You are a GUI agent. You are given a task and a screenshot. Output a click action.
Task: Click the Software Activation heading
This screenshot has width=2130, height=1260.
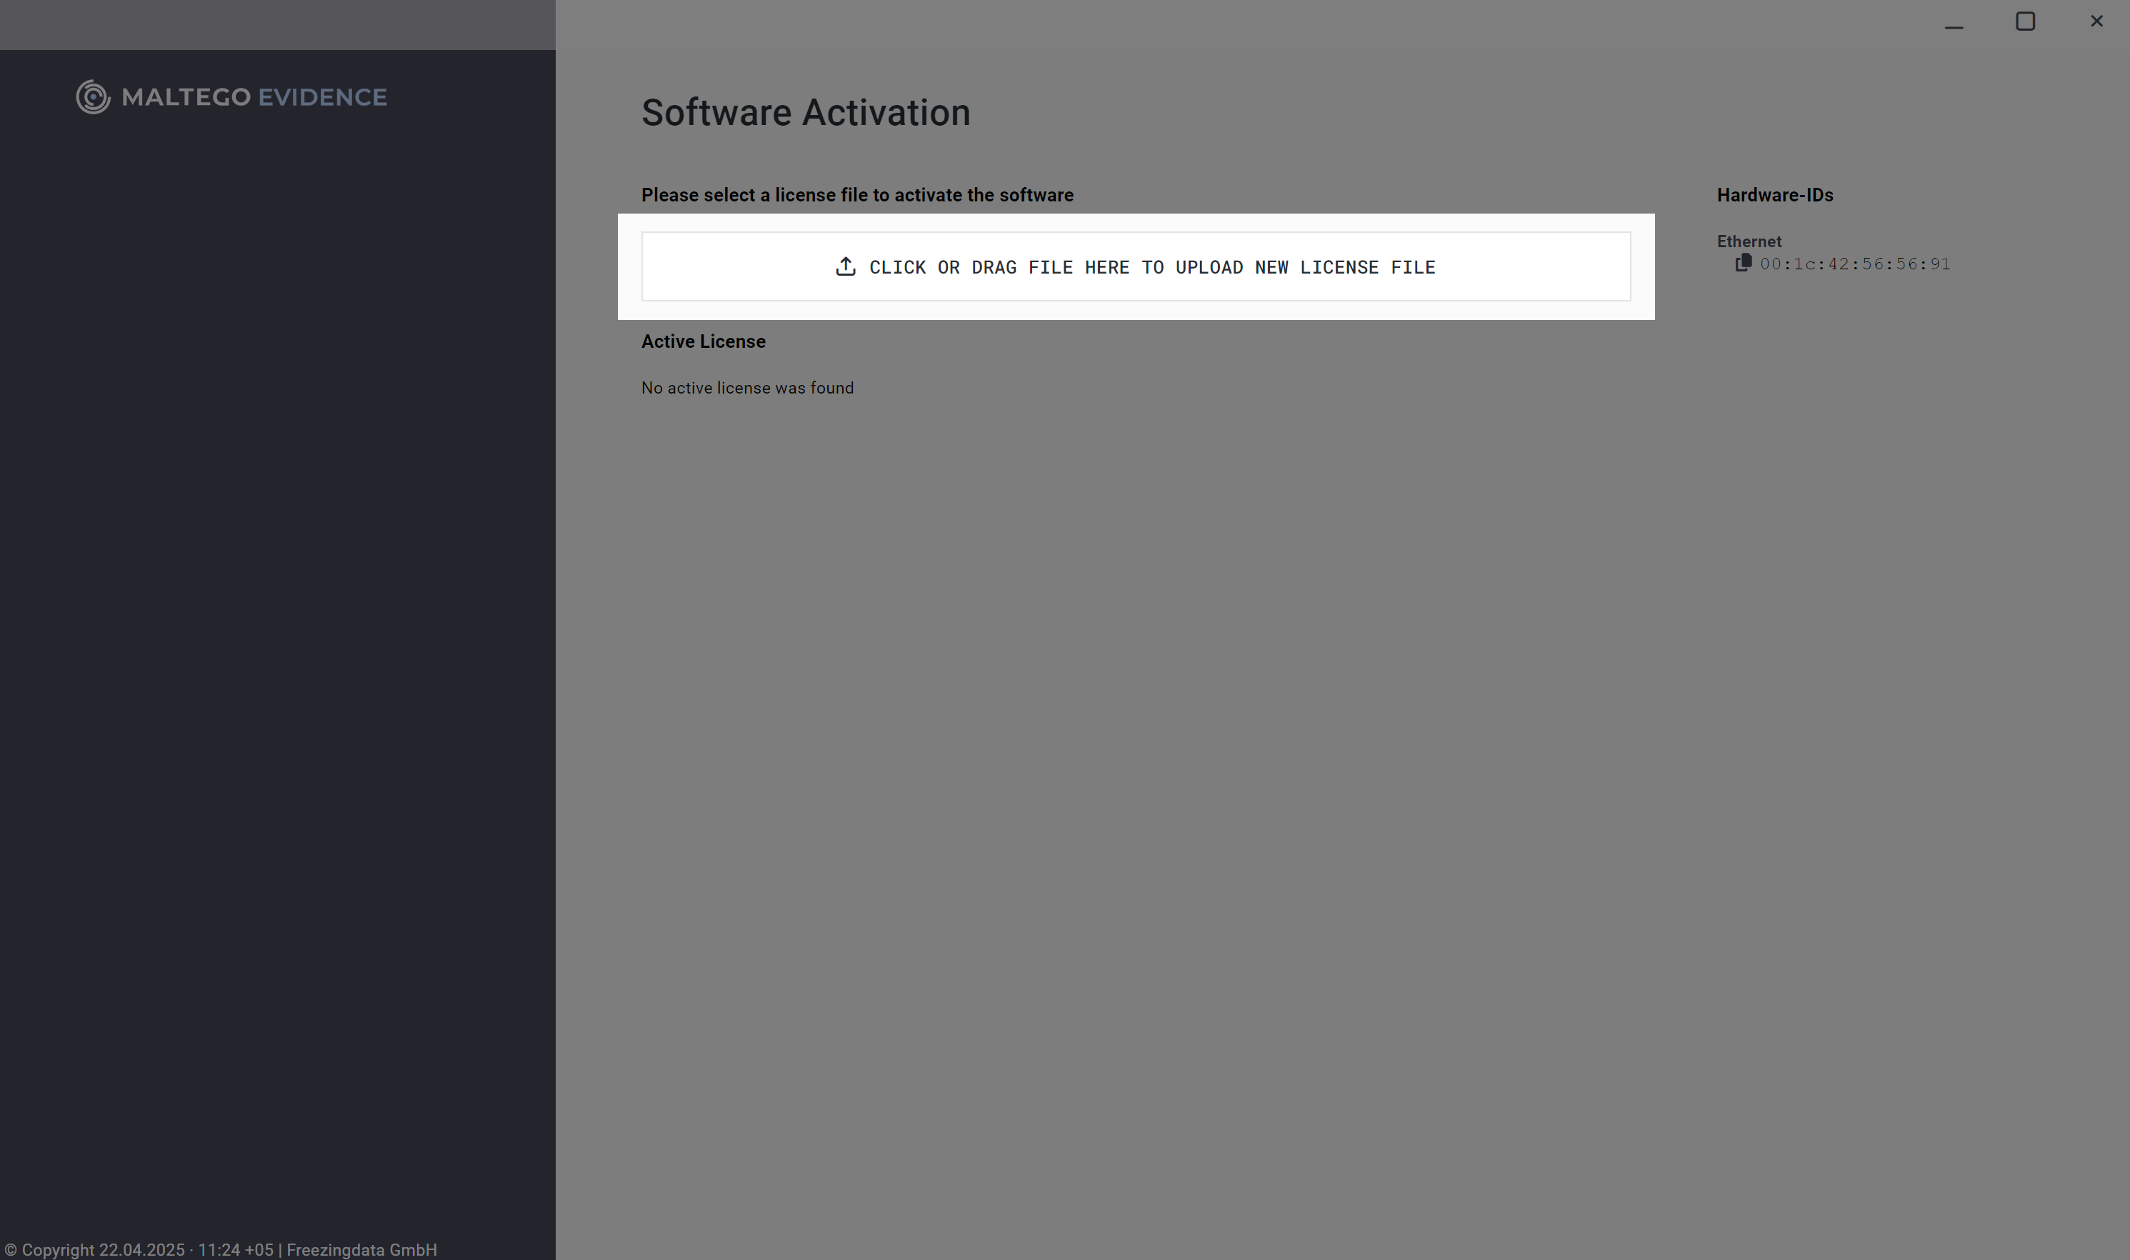pos(805,113)
